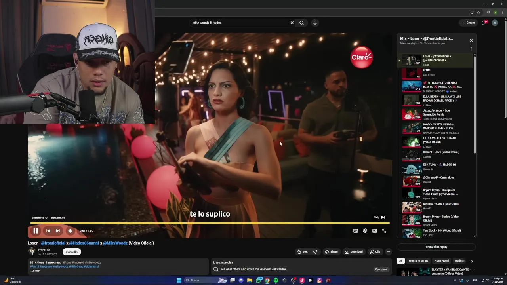Open the Create menu

point(468,23)
